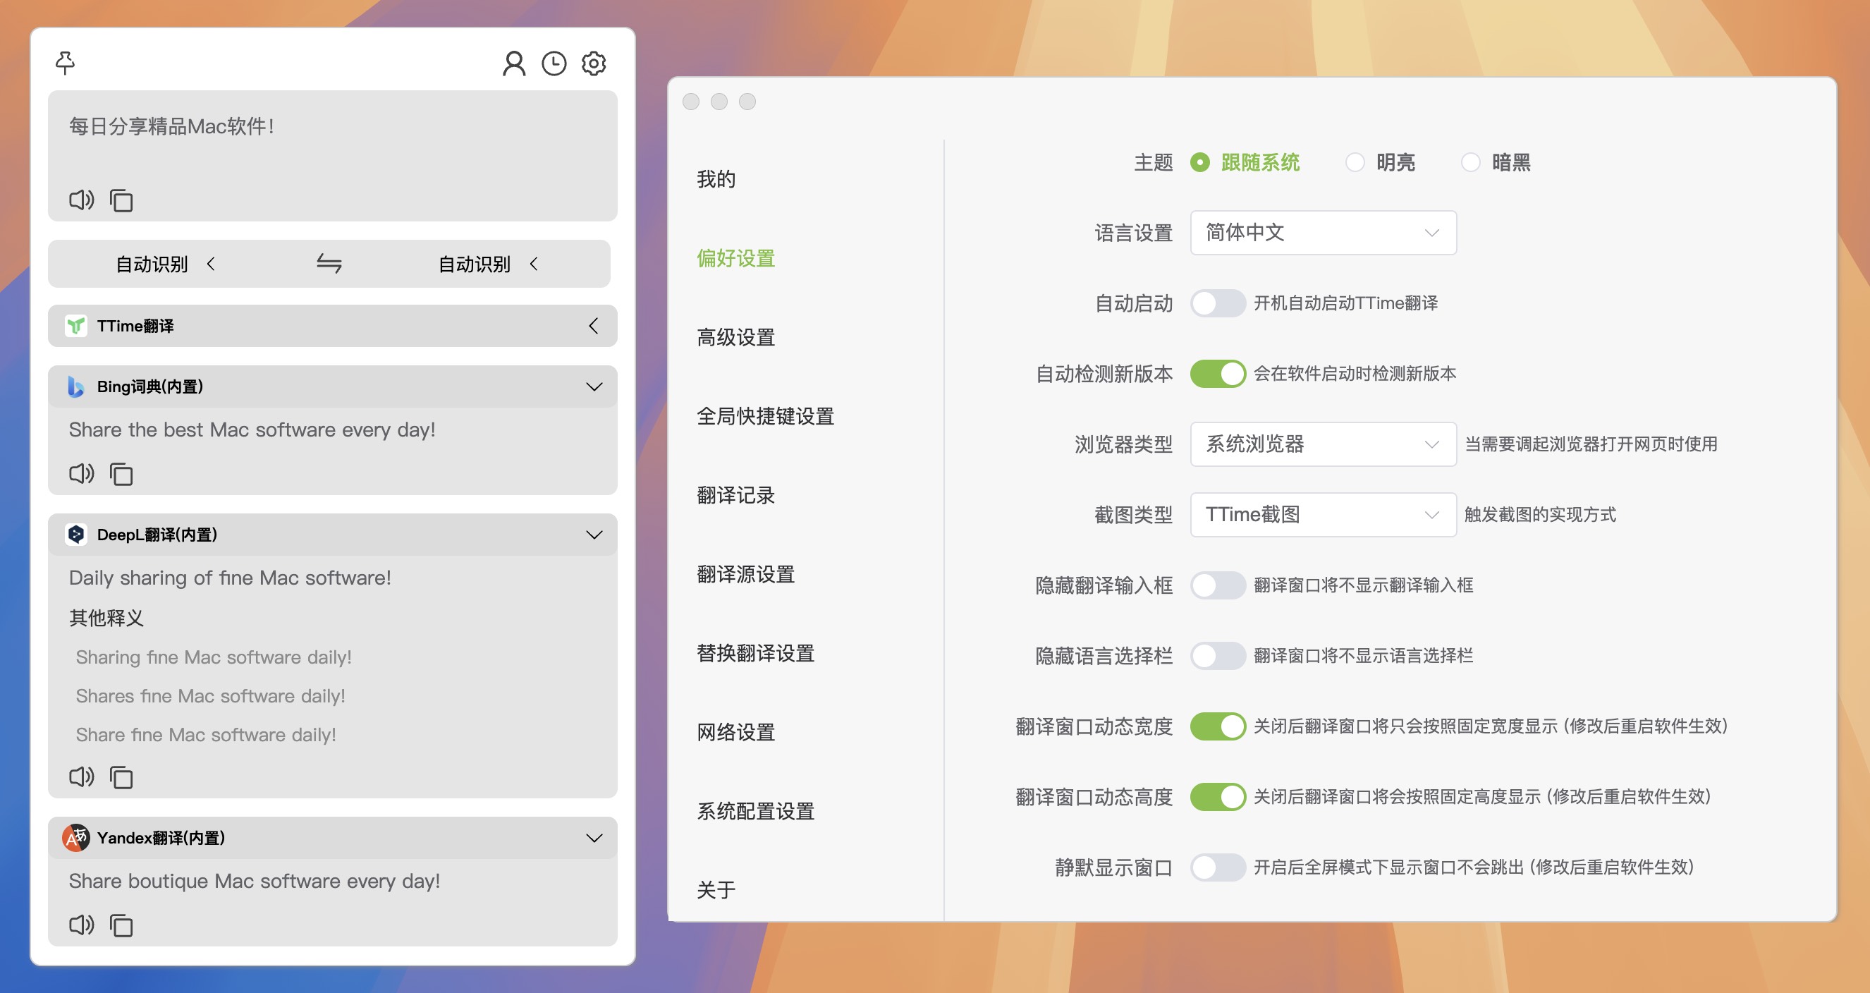Open target language 自动识别 selector

489,264
